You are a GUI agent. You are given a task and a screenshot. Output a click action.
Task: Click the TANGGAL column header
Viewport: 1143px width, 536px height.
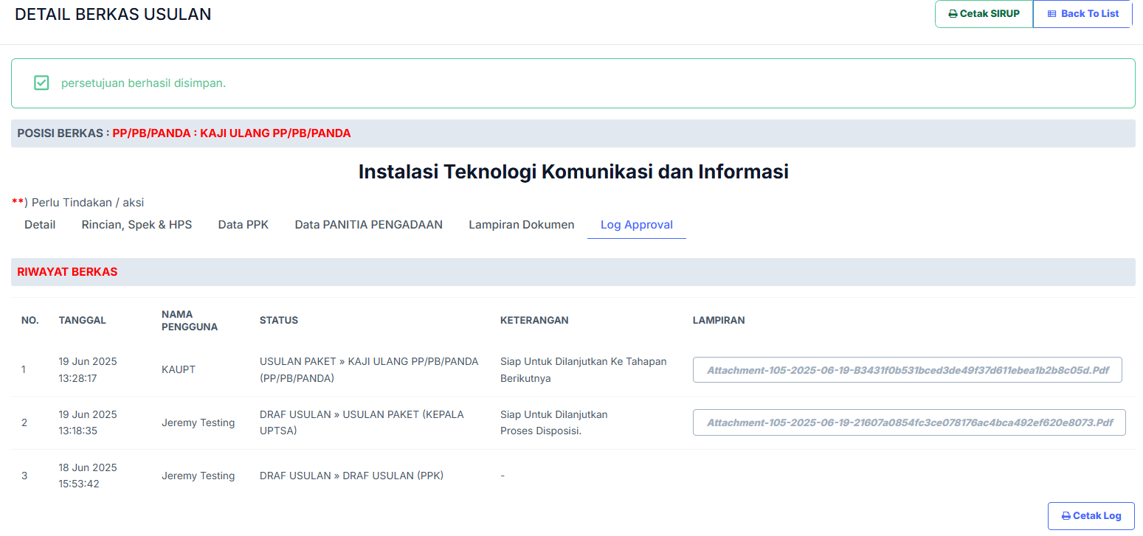point(83,320)
